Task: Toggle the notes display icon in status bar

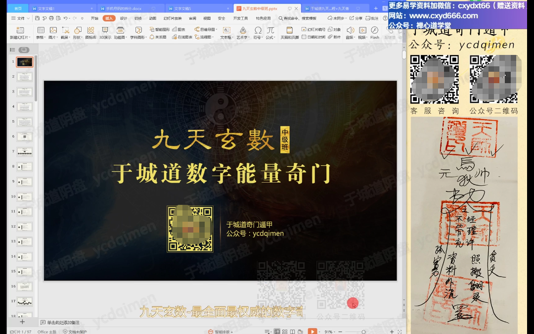Action: point(267,331)
